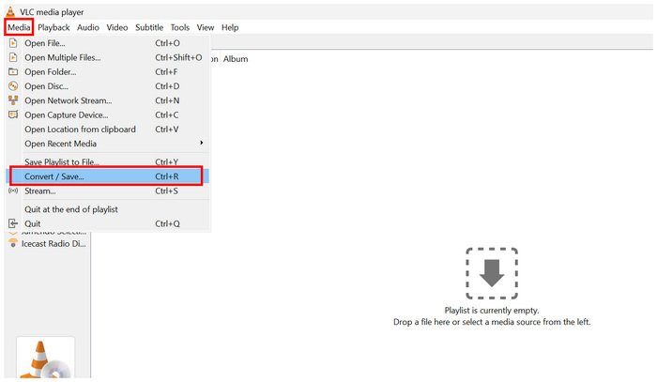Click the VLC cone icon in title bar
The height and width of the screenshot is (382, 657).
[x=10, y=11]
